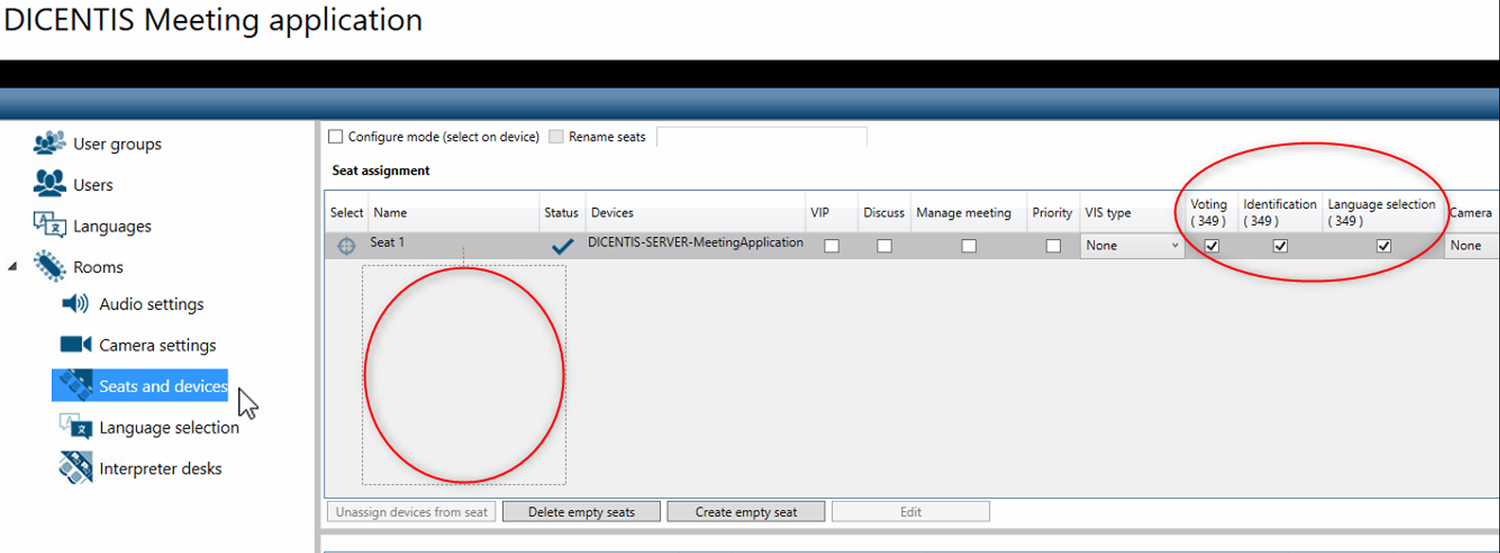
Task: Open the Camera dropdown showing None
Action: pos(1472,246)
